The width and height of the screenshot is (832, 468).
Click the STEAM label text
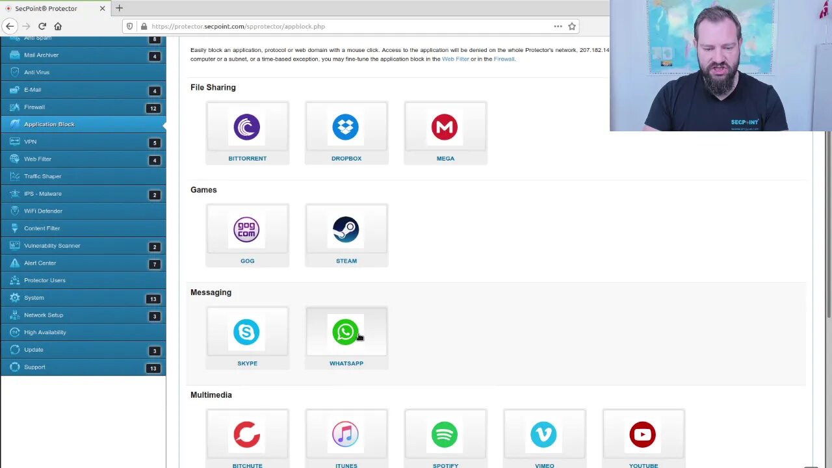point(346,261)
